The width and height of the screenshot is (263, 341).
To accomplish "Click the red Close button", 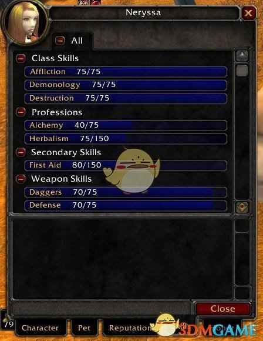I will click(223, 309).
